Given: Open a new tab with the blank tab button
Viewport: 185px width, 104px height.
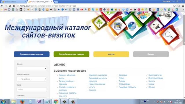Looking at the screenshot, I should 56,2.
